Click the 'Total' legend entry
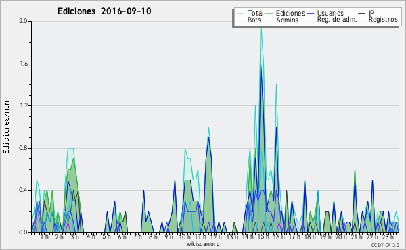 [x=255, y=13]
